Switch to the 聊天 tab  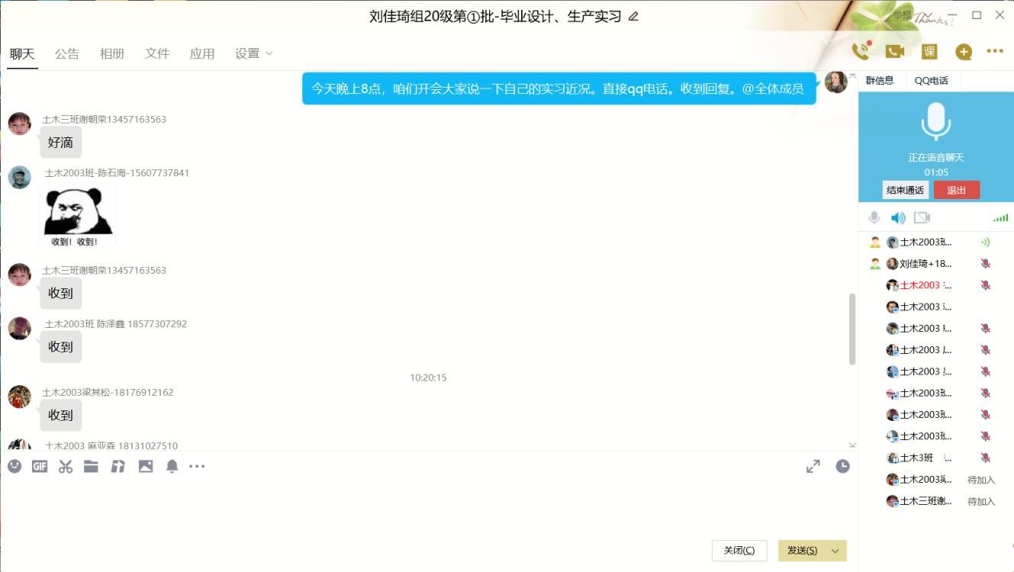tap(22, 53)
